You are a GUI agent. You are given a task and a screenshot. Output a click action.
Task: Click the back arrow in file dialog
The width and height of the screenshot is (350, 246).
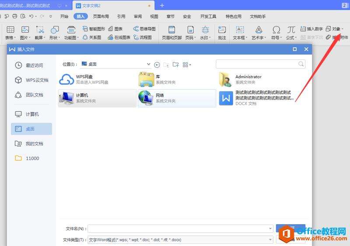point(157,64)
